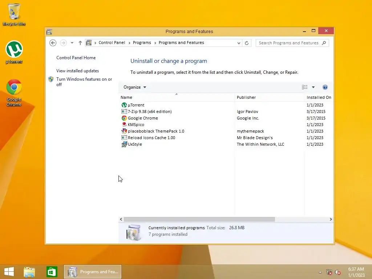Viewport: 372px width, 279px height.
Task: Sort by the Publisher column header
Action: point(269,97)
